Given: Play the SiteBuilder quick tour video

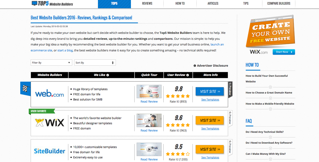Looking at the screenshot, I should coord(149,149).
